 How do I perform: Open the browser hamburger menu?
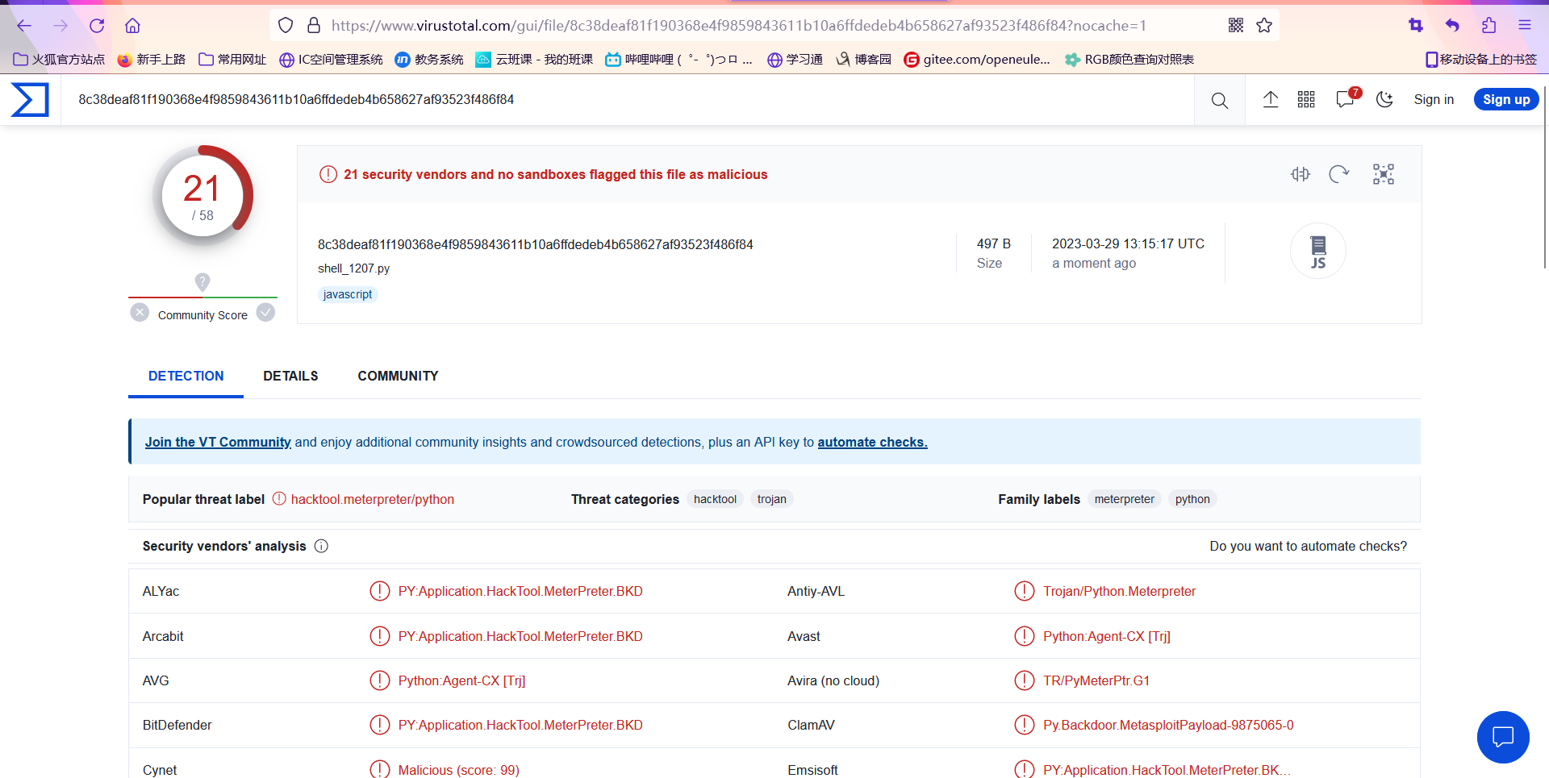[x=1525, y=26]
